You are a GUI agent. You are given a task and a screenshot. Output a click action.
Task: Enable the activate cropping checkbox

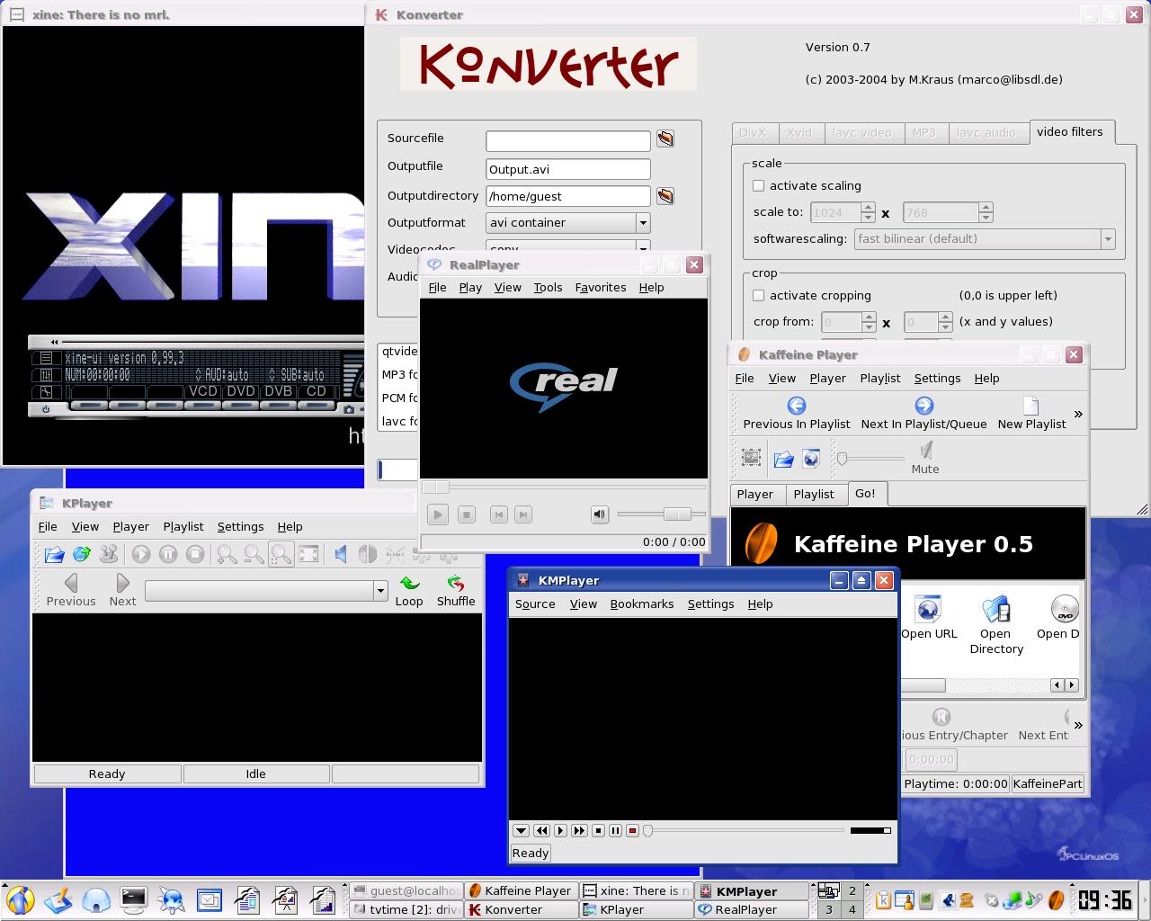click(759, 296)
